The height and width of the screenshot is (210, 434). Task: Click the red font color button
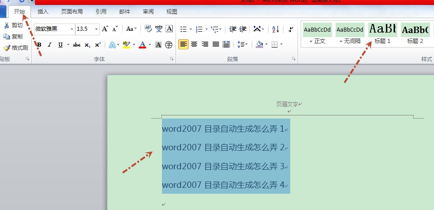tap(142, 45)
